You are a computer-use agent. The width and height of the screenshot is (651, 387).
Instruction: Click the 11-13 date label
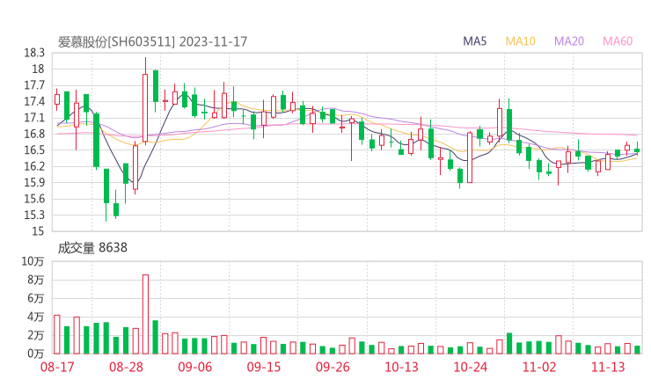tap(608, 367)
